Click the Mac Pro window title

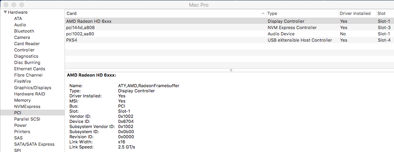pos(198,5)
